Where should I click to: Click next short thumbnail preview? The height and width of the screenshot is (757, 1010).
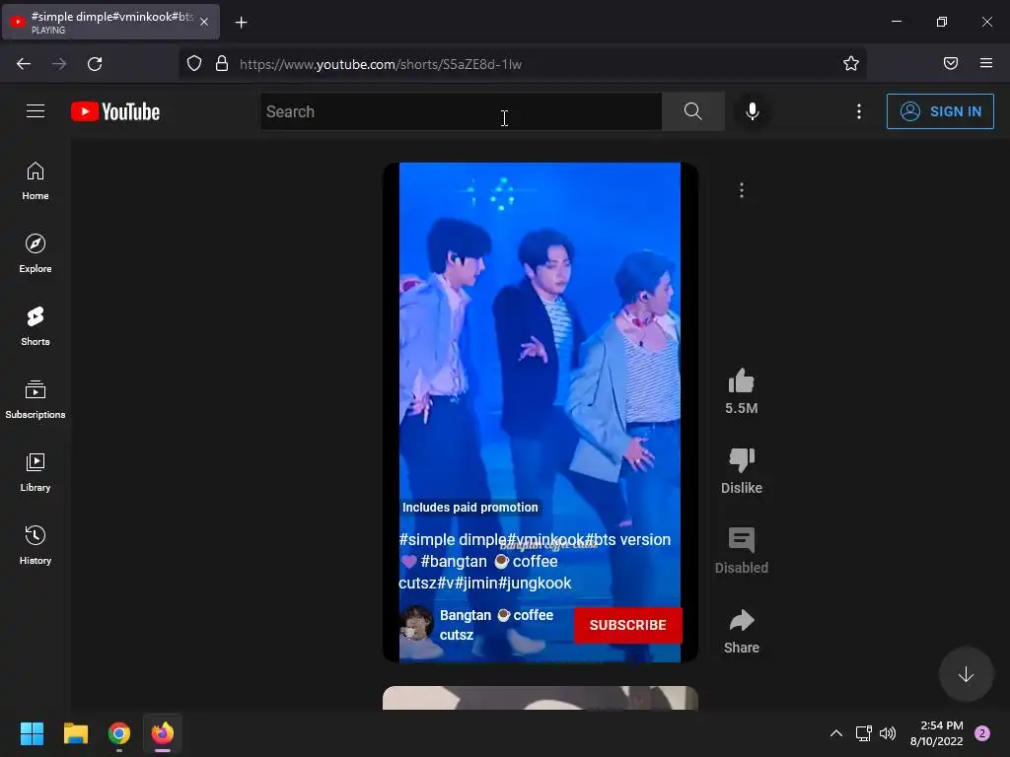coord(540,698)
